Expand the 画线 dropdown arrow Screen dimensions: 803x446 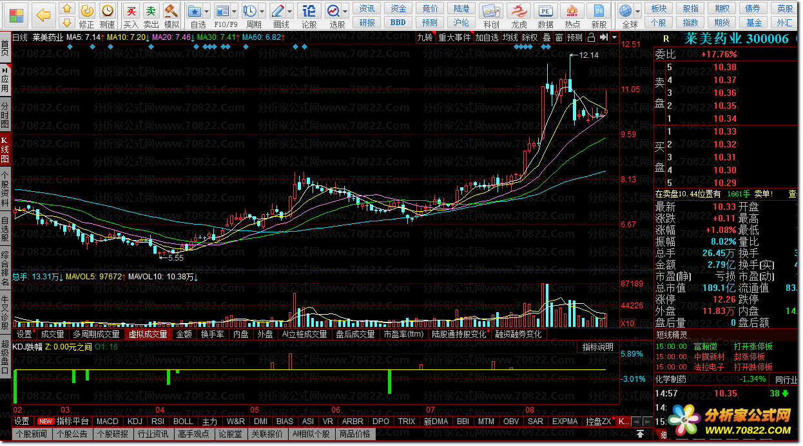(x=289, y=12)
